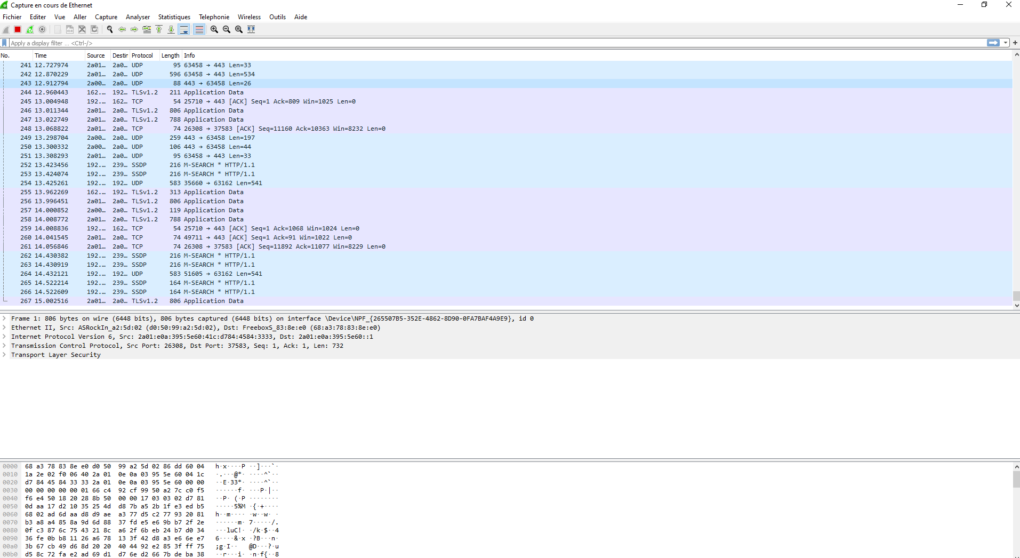Open the Aide menu
Viewport: 1020px width, 558px height.
(301, 17)
